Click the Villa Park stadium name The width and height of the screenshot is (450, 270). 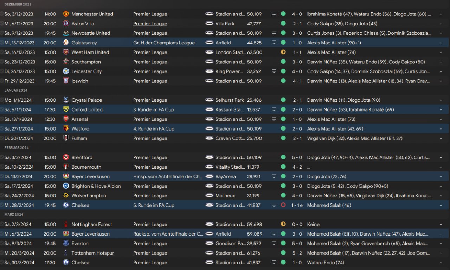pyautogui.click(x=225, y=24)
